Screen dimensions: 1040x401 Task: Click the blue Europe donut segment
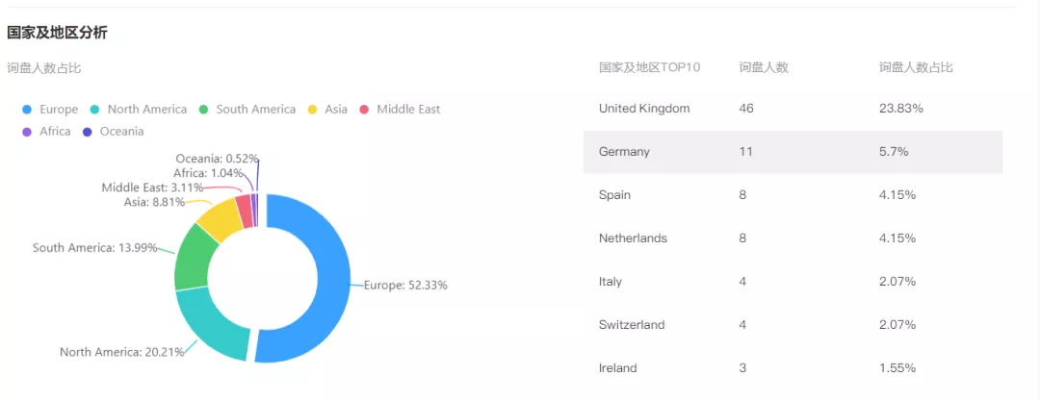(329, 279)
